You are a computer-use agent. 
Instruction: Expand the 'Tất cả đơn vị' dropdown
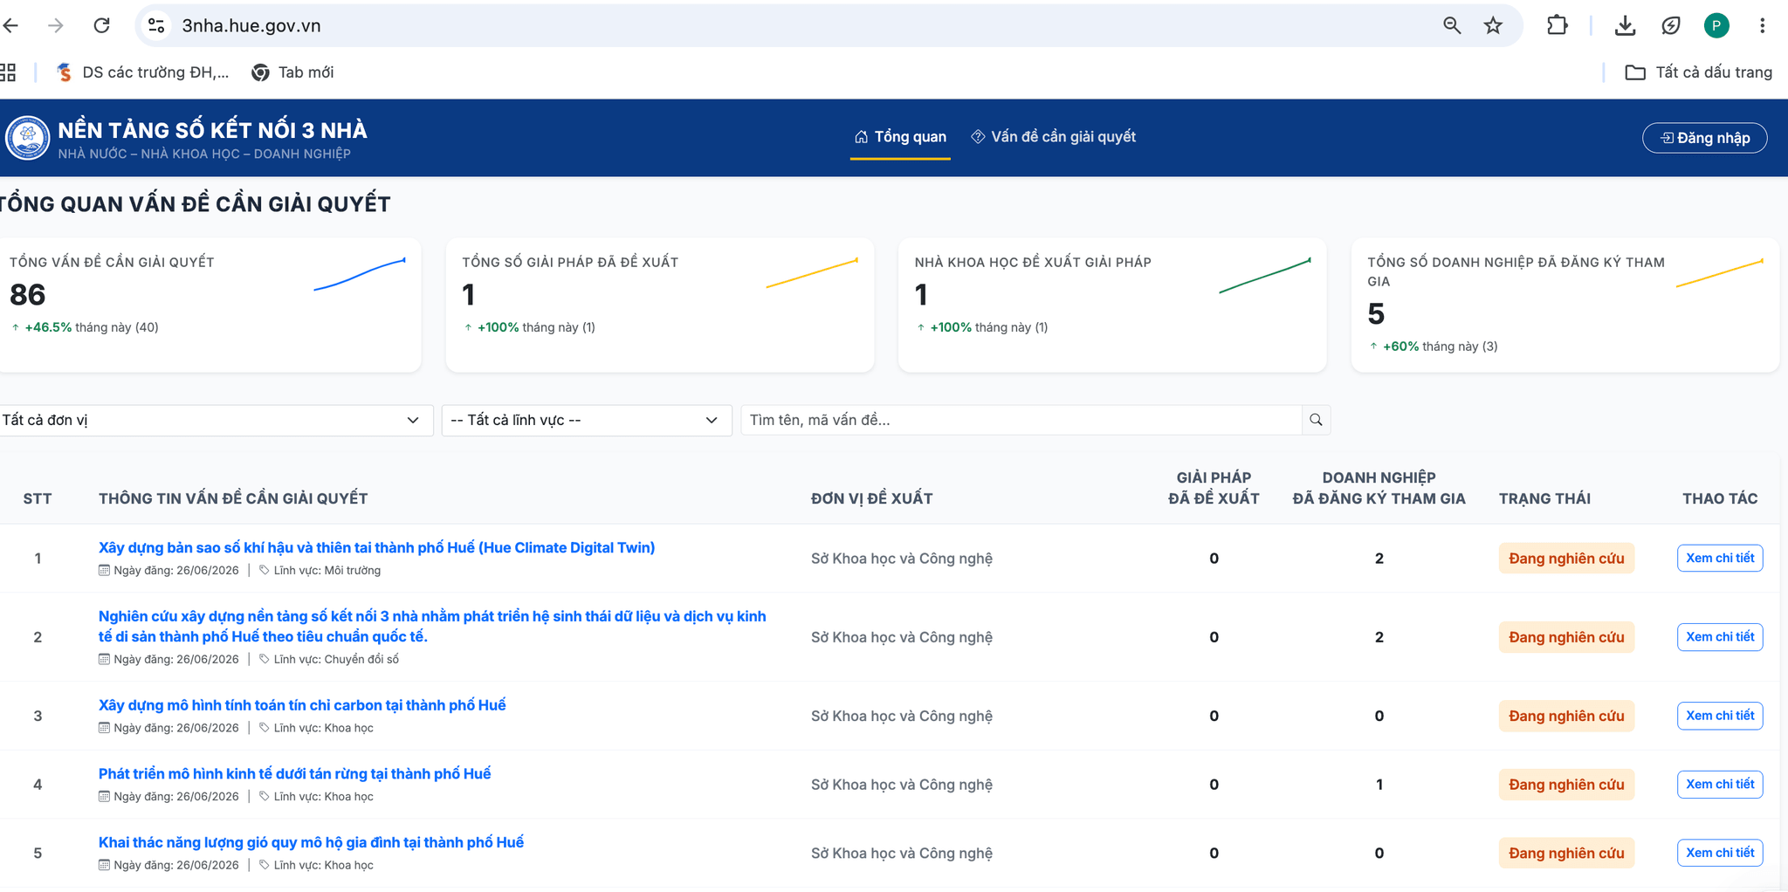(215, 420)
